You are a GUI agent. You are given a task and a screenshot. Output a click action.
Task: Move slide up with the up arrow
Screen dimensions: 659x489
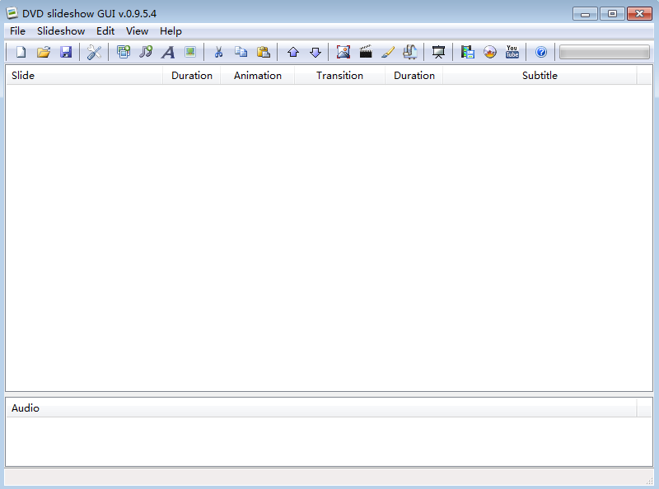(293, 52)
